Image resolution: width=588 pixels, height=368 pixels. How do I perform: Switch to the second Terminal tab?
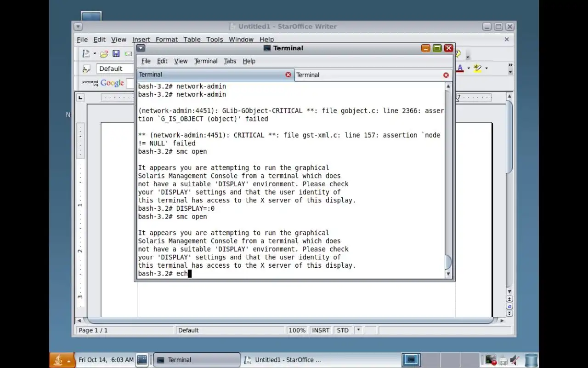pyautogui.click(x=373, y=75)
